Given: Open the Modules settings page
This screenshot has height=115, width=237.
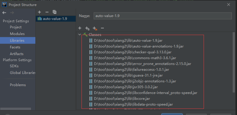Looking at the screenshot, I should tap(17, 34).
